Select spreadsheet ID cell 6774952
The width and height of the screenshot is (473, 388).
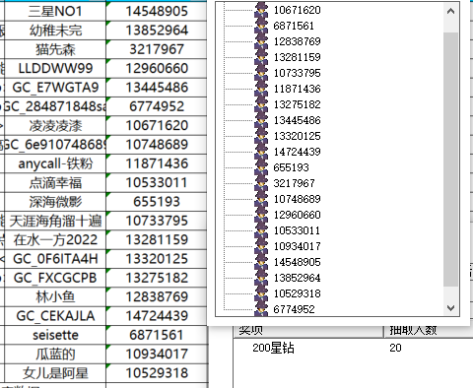tap(157, 106)
